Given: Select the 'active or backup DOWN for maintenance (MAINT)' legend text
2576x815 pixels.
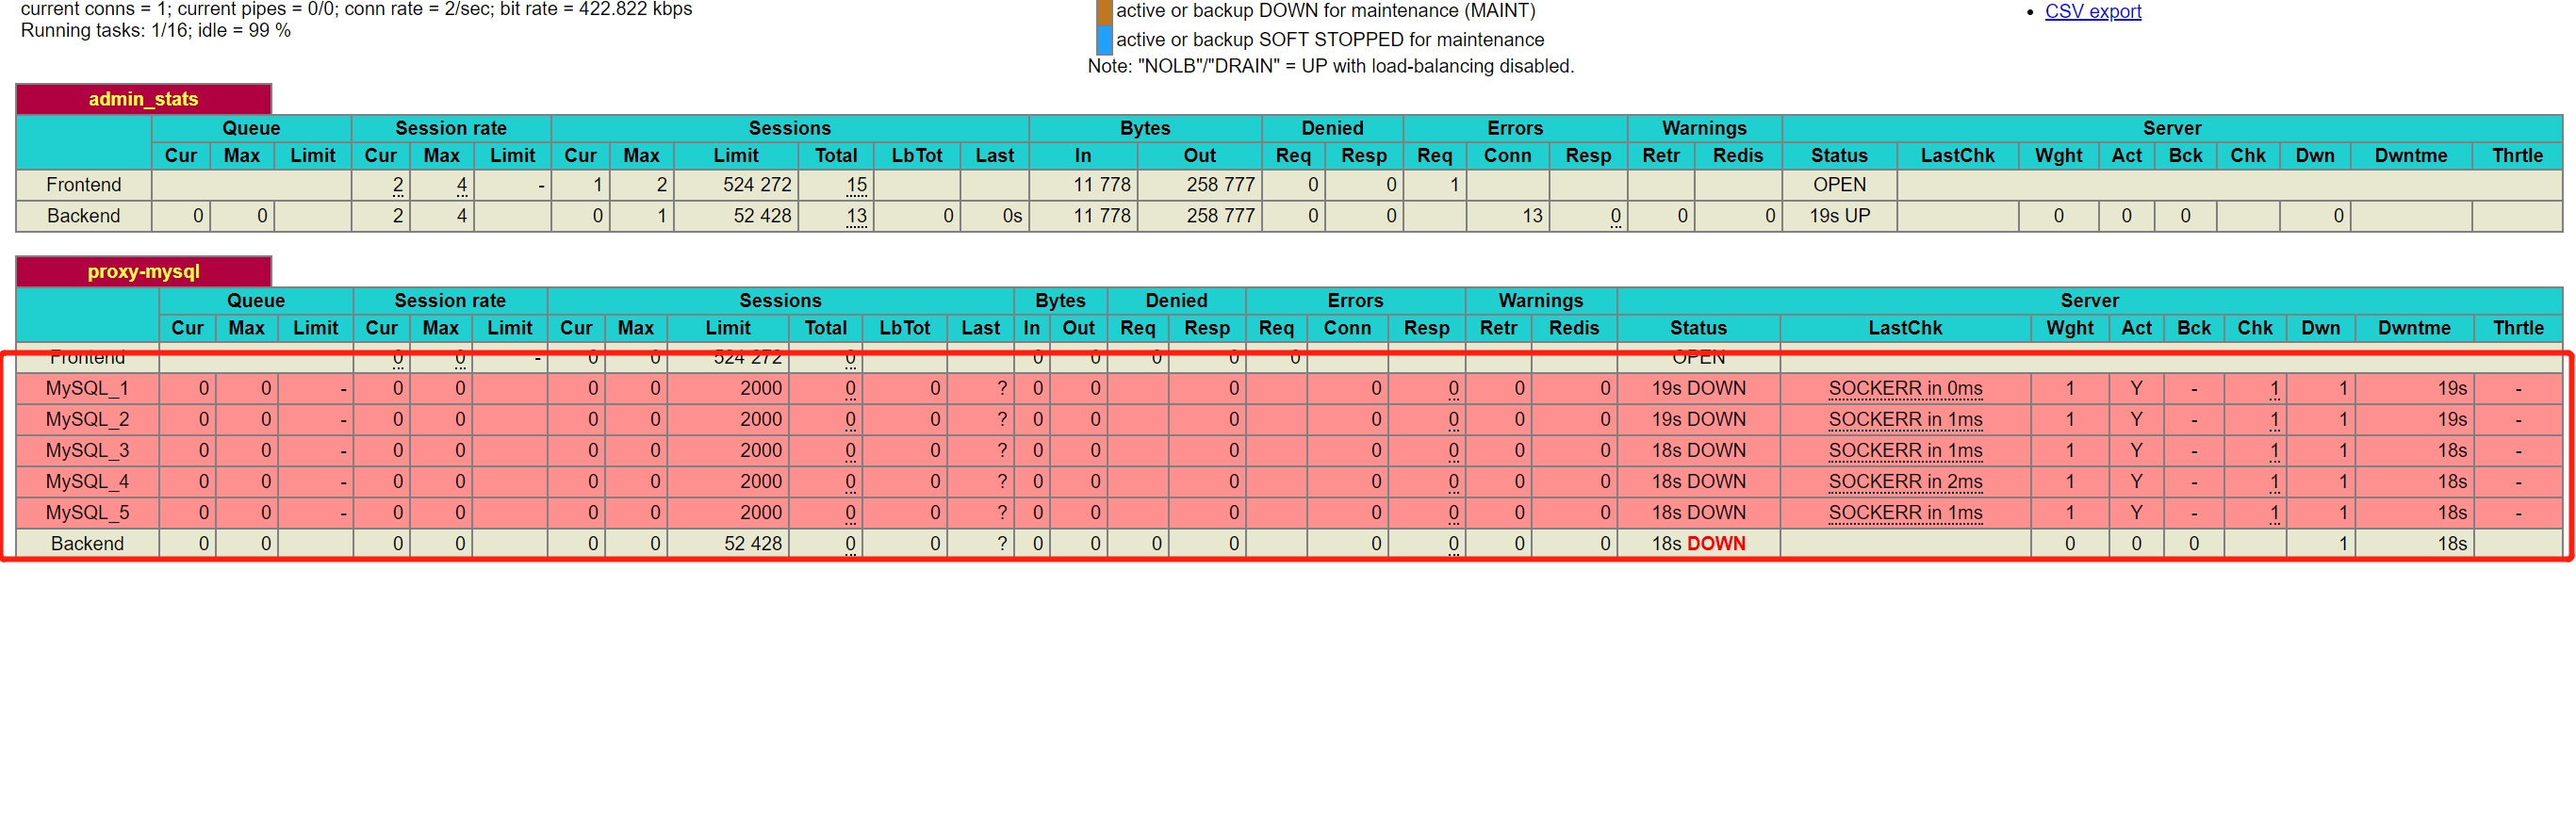Looking at the screenshot, I should click(x=1325, y=11).
